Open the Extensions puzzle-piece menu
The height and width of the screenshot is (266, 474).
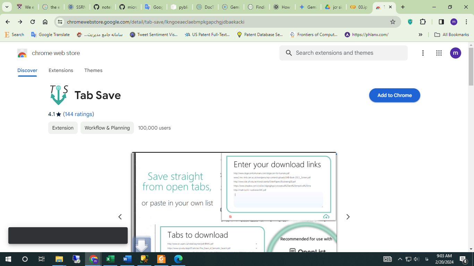(x=423, y=22)
